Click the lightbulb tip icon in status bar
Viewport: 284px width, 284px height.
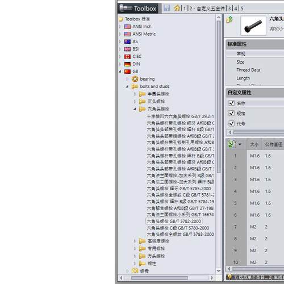[229, 277]
